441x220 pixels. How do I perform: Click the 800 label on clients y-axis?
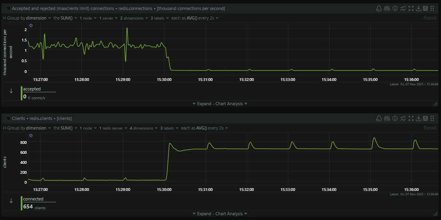click(x=23, y=142)
